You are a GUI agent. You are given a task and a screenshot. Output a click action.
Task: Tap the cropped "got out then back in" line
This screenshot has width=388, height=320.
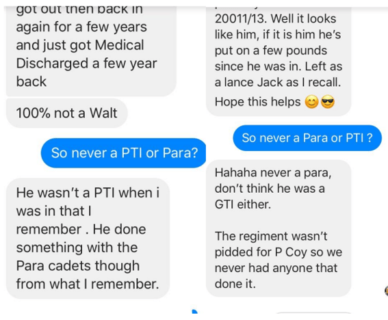[x=79, y=10]
